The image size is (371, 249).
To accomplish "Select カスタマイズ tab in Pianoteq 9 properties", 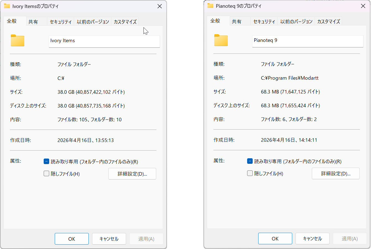I will [x=328, y=22].
